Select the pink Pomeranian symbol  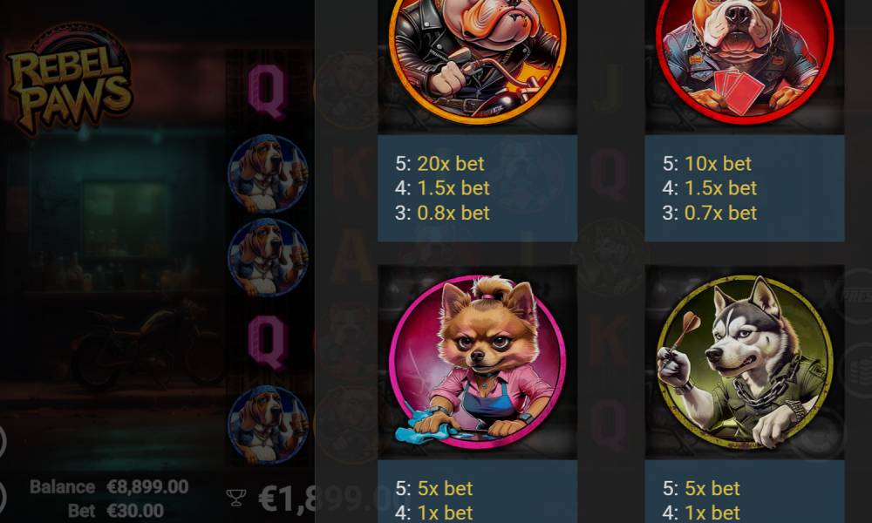point(478,362)
